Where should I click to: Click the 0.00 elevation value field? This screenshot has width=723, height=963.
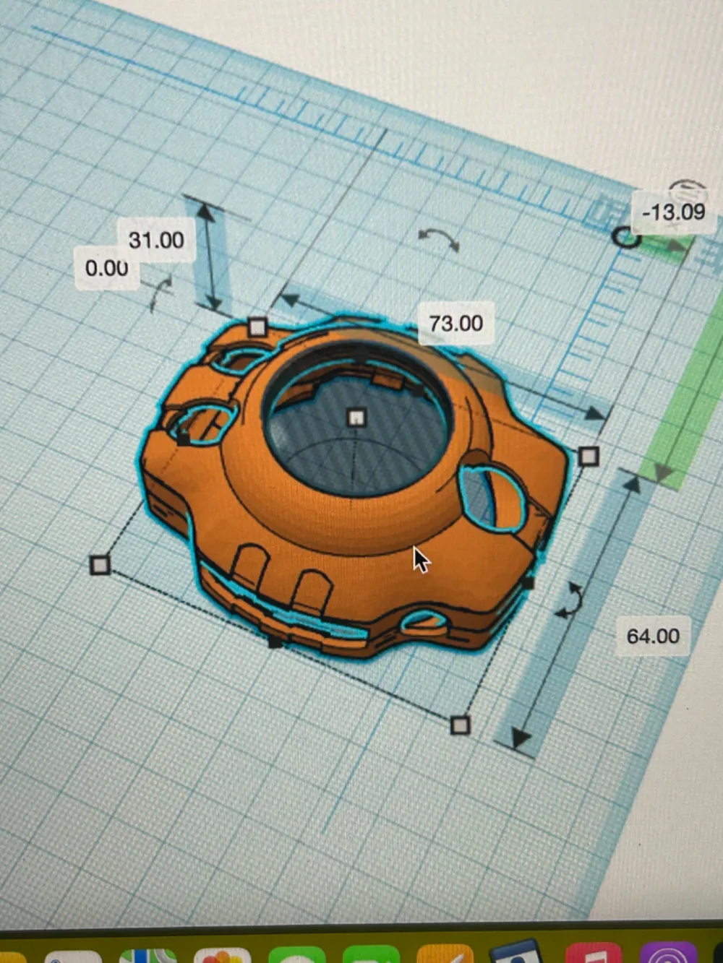[107, 268]
